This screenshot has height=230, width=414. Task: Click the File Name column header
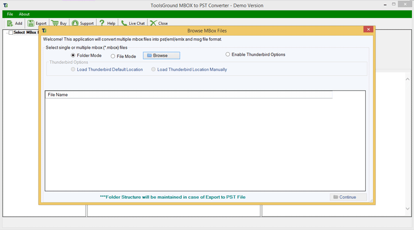[x=58, y=95]
